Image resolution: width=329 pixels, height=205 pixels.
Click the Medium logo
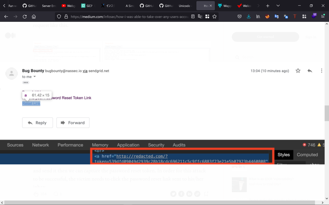[10, 36]
